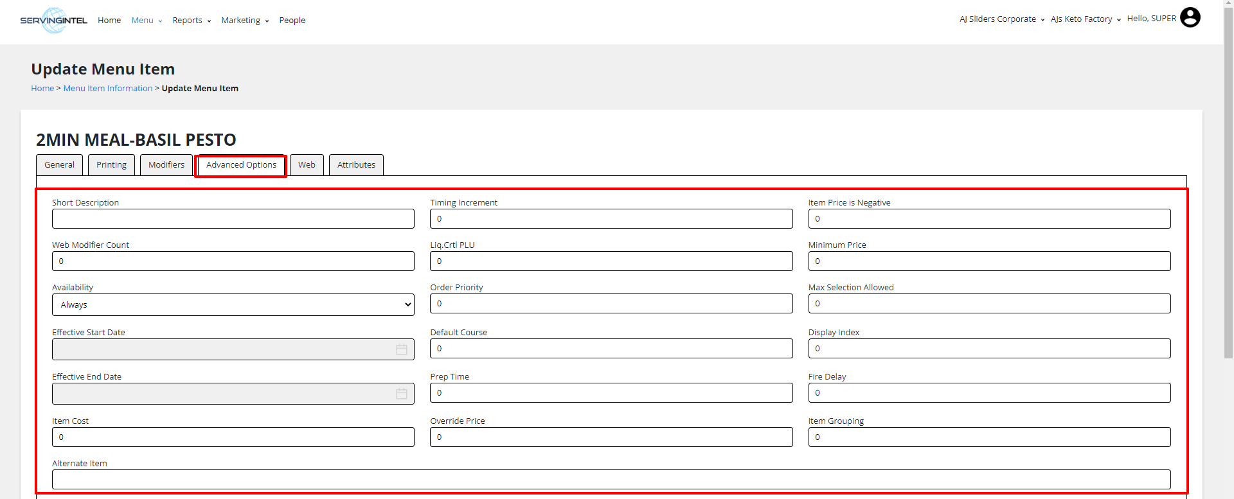1234x499 pixels.
Task: Click the Home breadcrumb link
Action: (42, 89)
